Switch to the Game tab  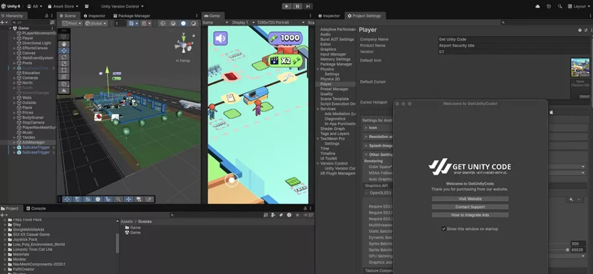[212, 16]
